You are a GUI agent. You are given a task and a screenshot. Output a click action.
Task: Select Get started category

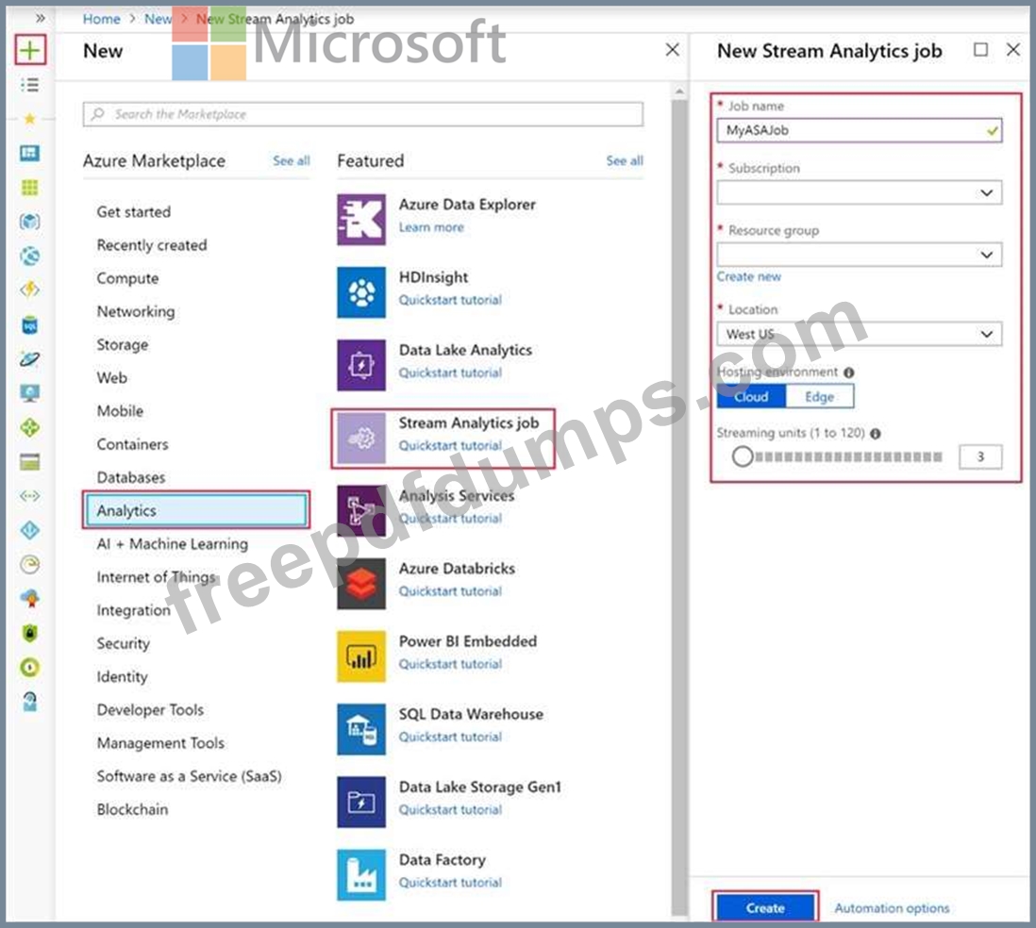(x=133, y=212)
